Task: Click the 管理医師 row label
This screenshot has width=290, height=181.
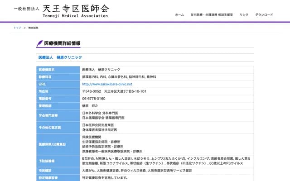Action: [45, 105]
